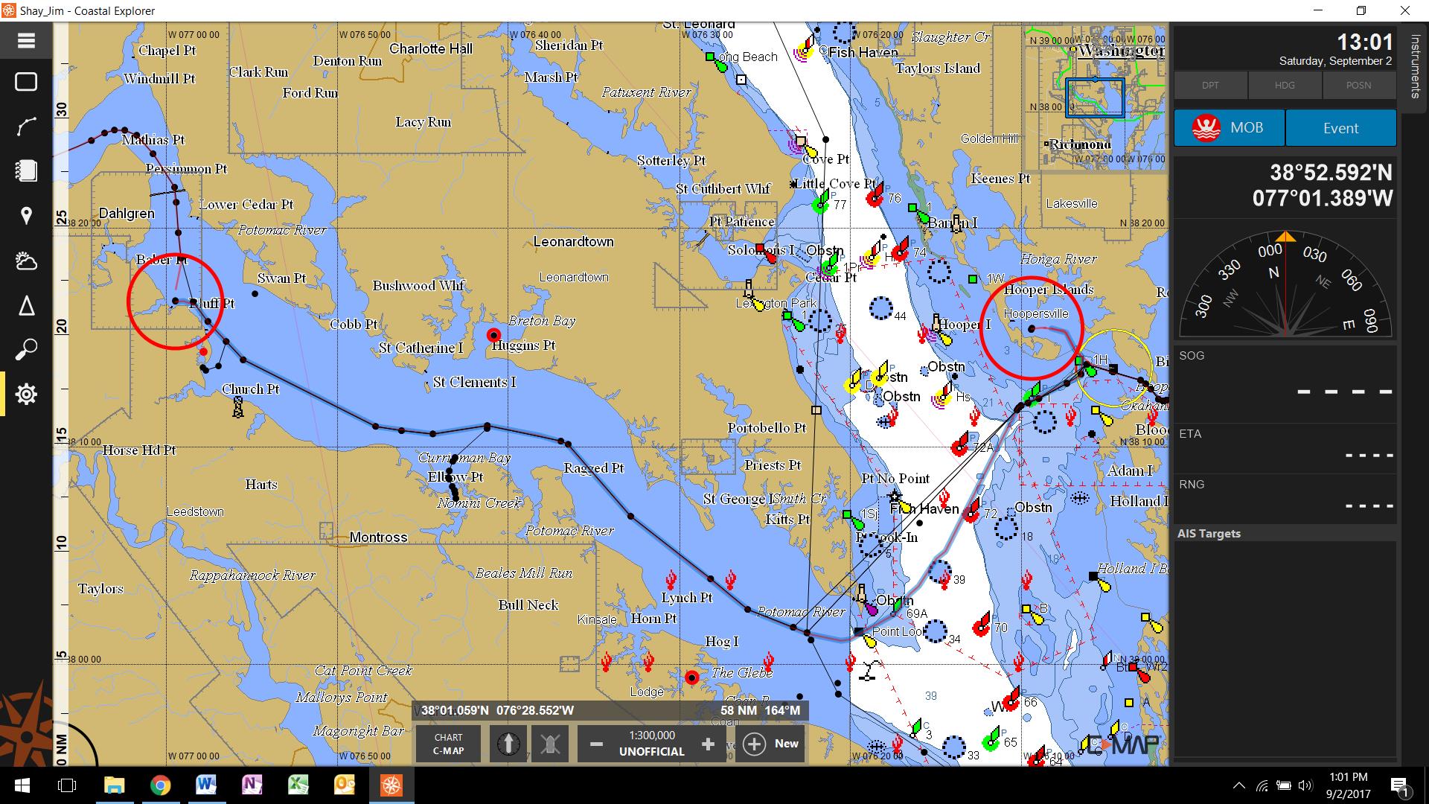The image size is (1429, 804).
Task: Open the routes tool in sidebar
Action: 26,127
